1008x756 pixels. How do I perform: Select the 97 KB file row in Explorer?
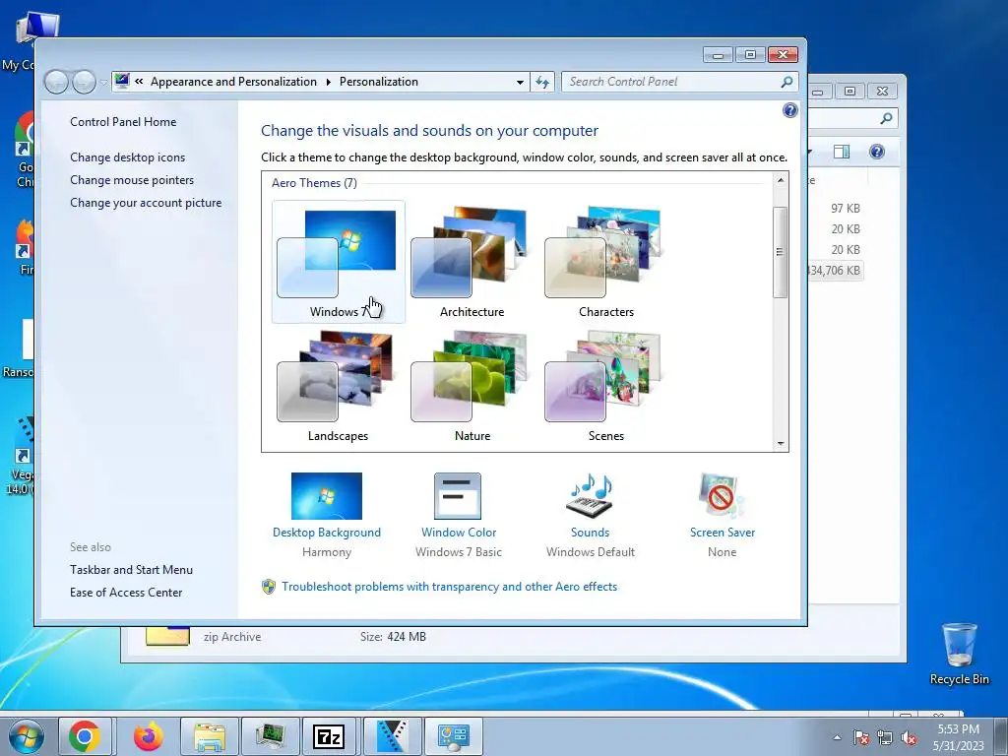(x=845, y=209)
